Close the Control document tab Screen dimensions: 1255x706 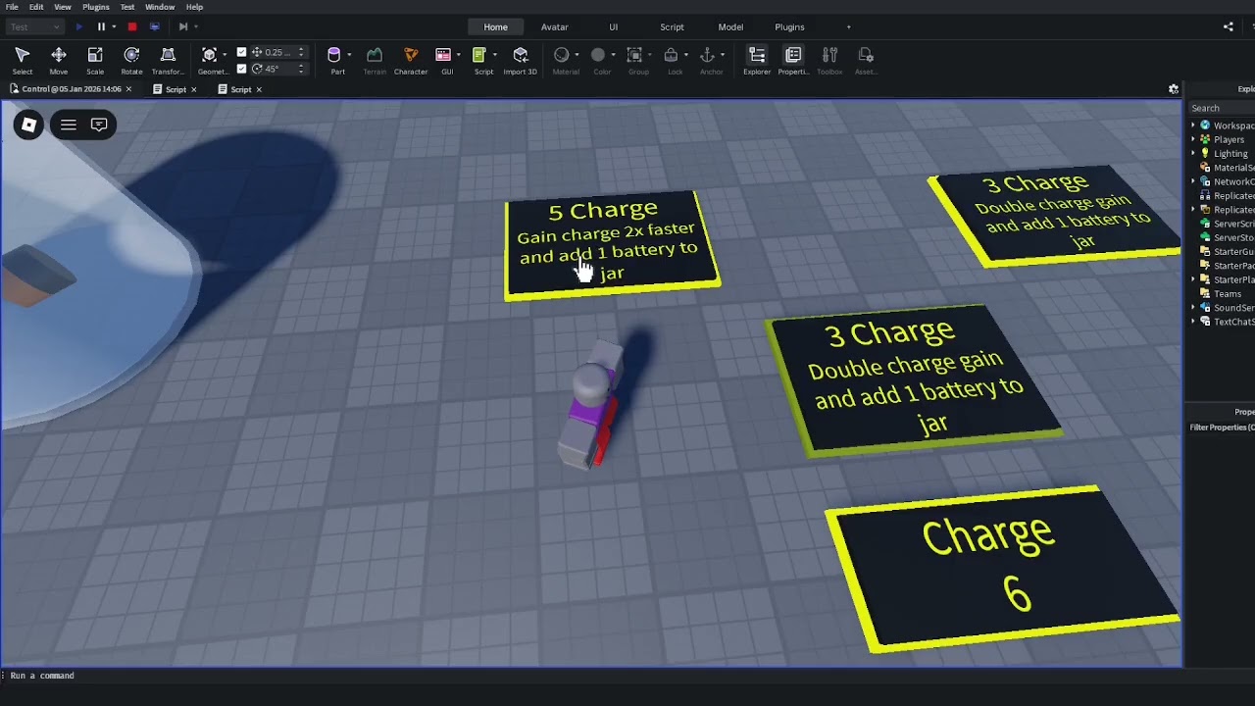point(128,89)
